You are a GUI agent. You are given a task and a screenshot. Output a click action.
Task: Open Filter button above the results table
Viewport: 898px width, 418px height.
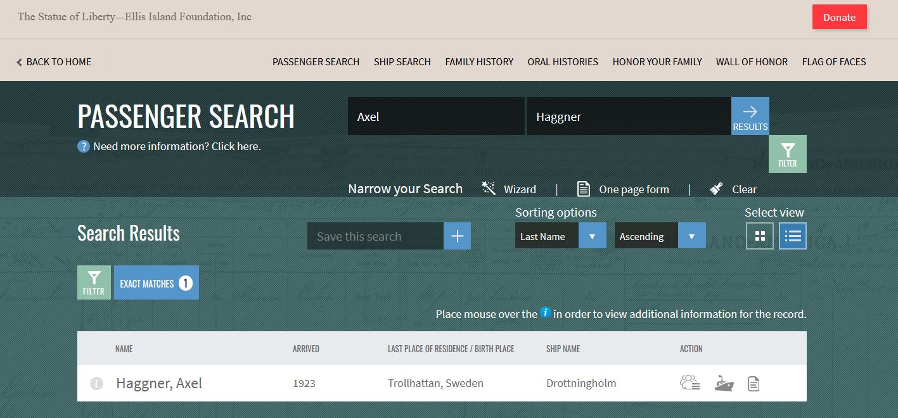click(x=94, y=282)
